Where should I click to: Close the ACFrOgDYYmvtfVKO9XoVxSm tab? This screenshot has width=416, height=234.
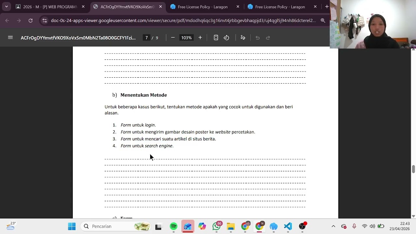pos(161,6)
